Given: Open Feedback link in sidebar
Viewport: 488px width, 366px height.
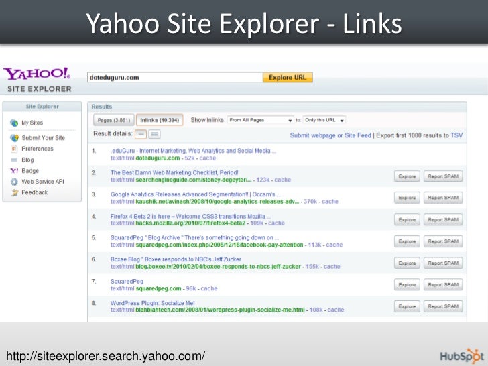Looking at the screenshot, I should coord(35,192).
